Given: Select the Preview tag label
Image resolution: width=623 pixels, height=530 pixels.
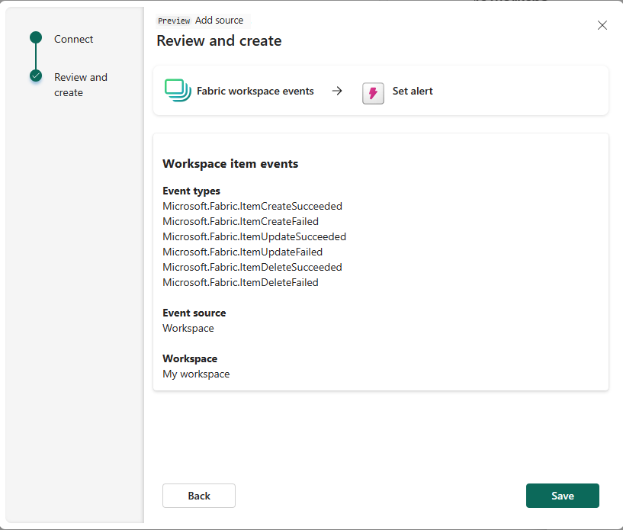Looking at the screenshot, I should coord(174,21).
